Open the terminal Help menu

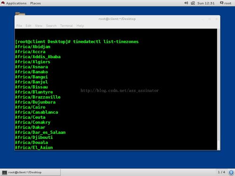click(80, 26)
